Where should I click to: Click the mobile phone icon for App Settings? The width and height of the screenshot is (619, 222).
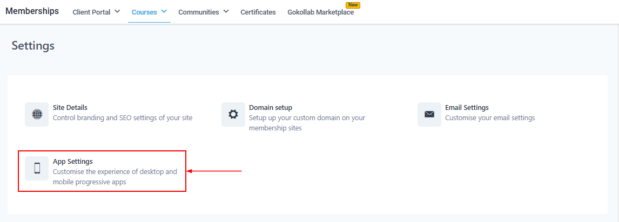[37, 168]
